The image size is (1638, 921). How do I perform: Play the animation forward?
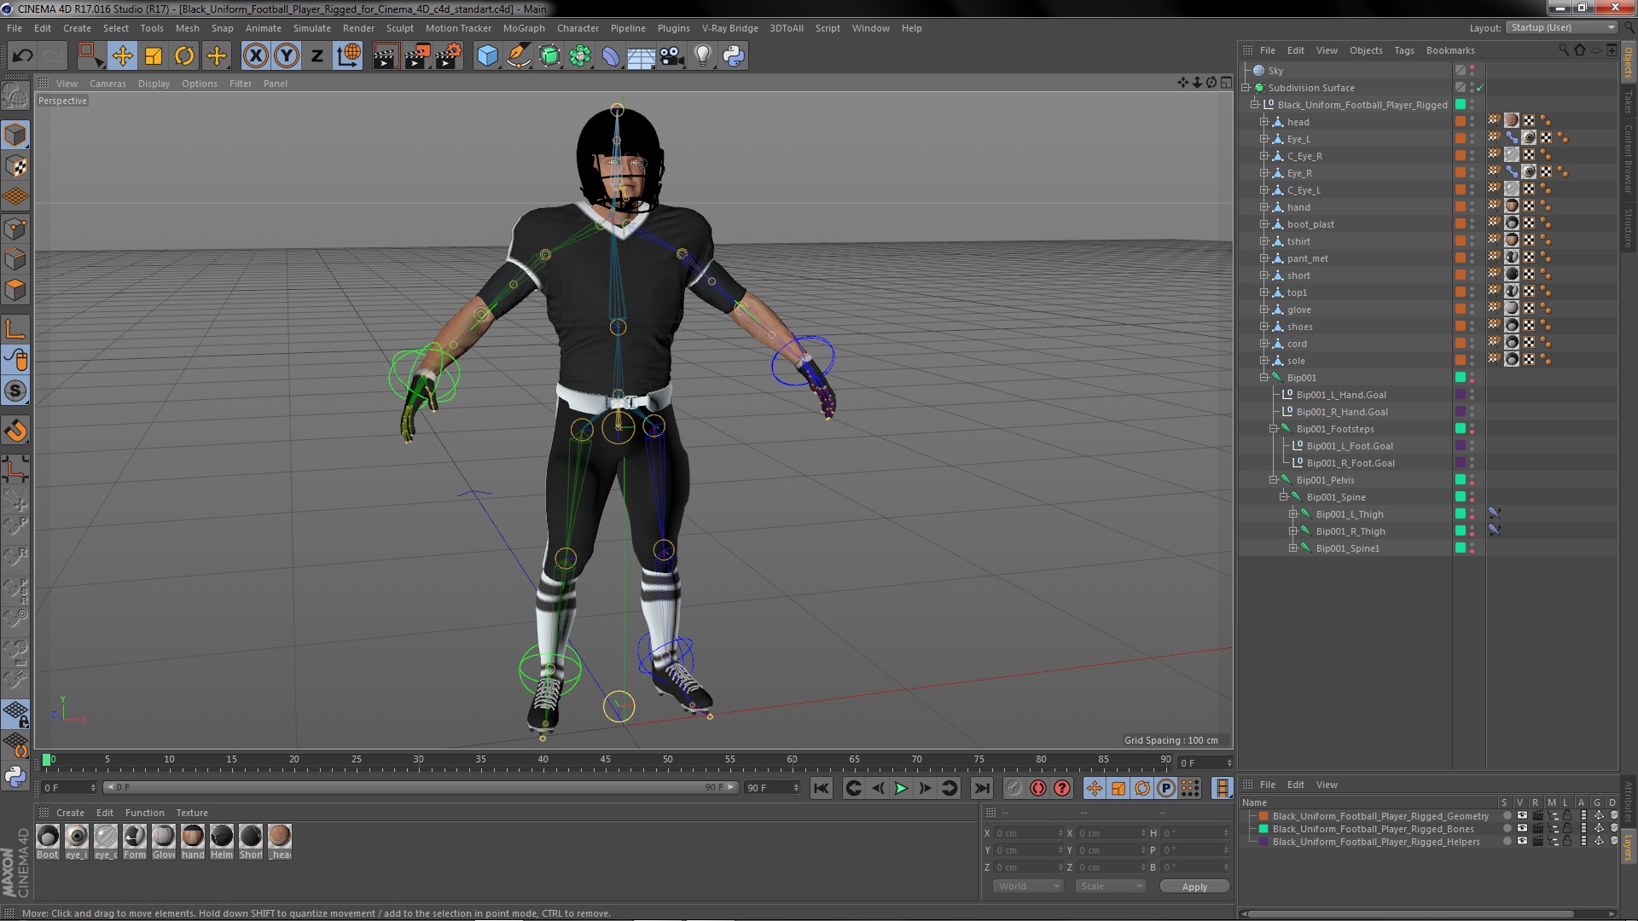point(901,788)
